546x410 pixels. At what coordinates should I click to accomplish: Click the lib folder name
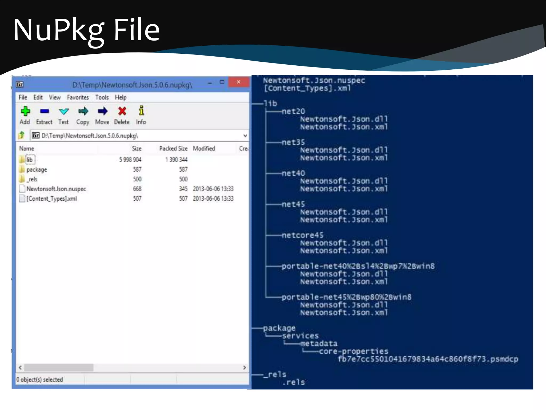tap(30, 160)
